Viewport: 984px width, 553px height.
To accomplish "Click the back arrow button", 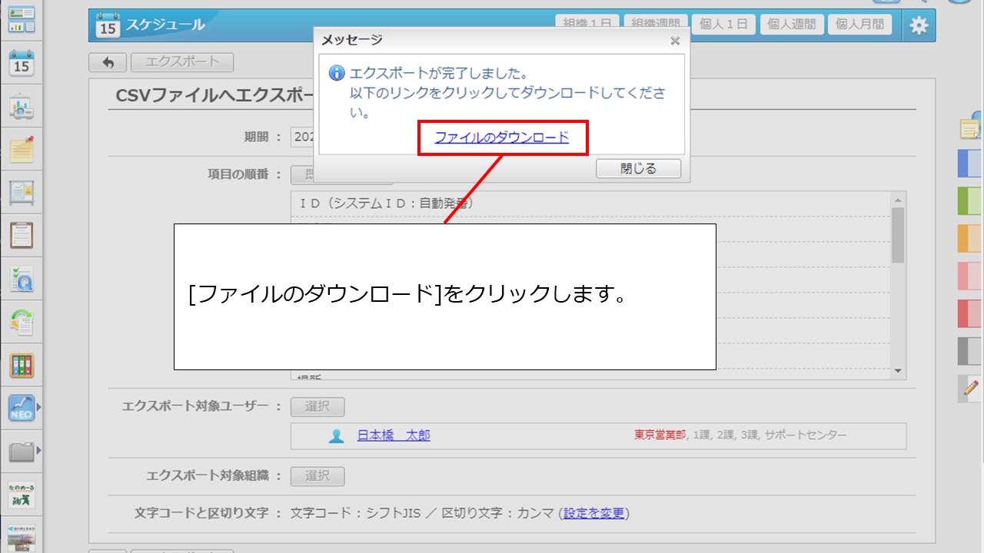I will [108, 62].
